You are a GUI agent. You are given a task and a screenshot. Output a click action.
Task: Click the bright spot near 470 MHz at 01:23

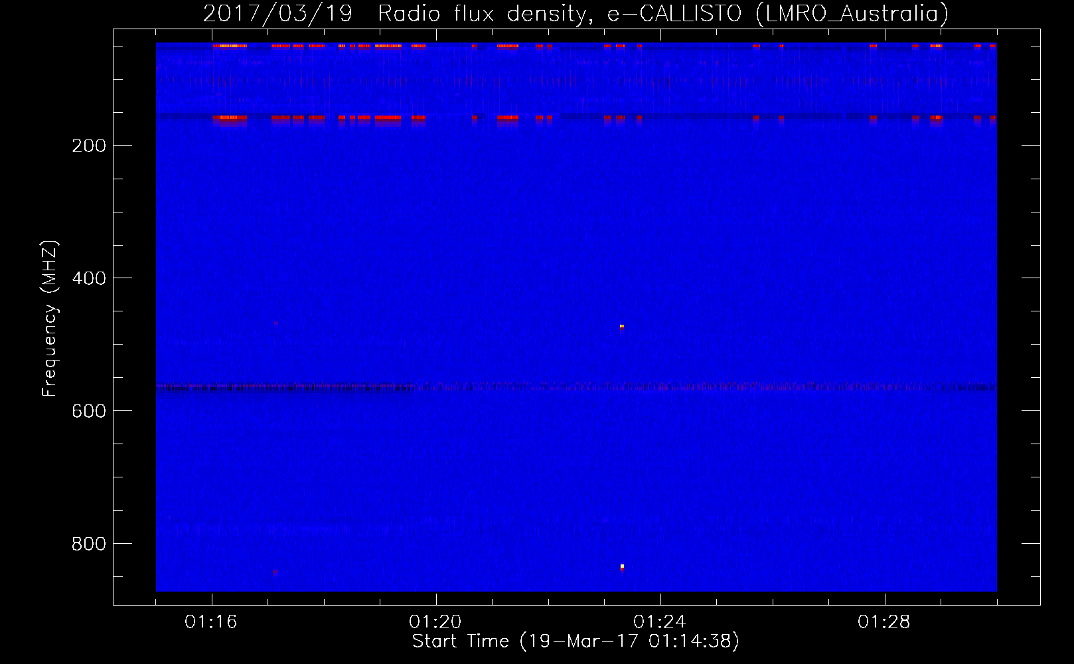pos(622,327)
